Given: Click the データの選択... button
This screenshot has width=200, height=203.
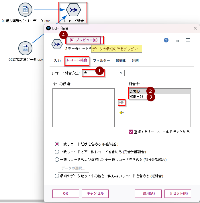Looking at the screenshot, I should click(73, 168).
